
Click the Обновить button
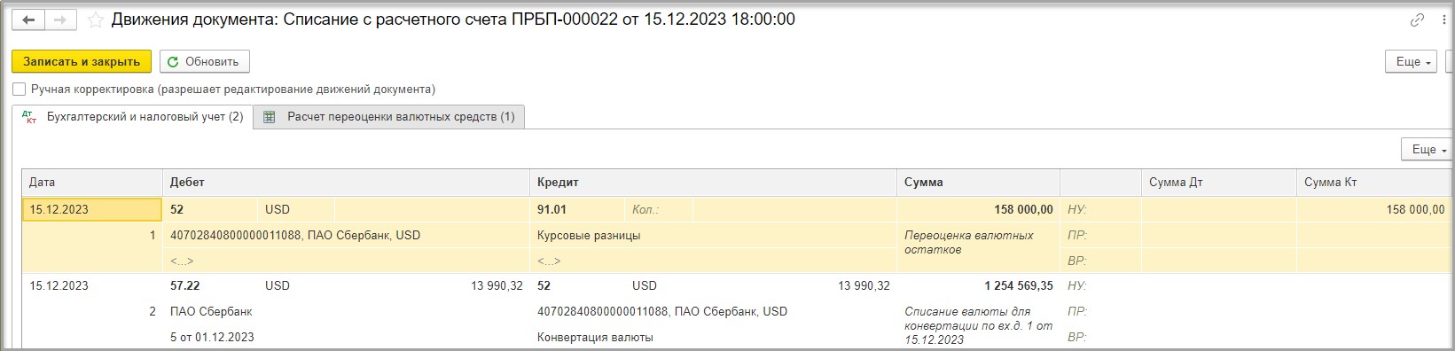point(205,62)
